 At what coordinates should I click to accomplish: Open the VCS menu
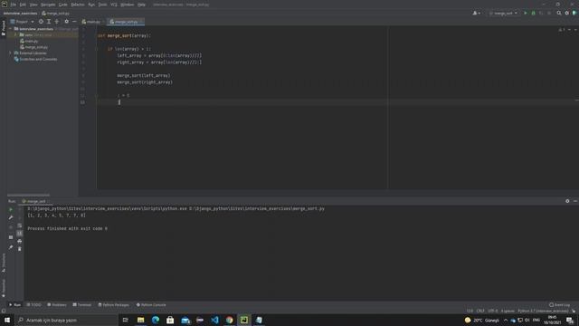tap(114, 5)
